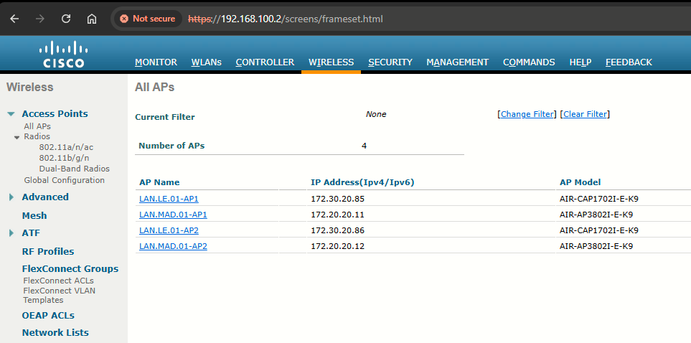691x343 pixels.
Task: Select the IP address 172.30.20.86
Action: (337, 230)
